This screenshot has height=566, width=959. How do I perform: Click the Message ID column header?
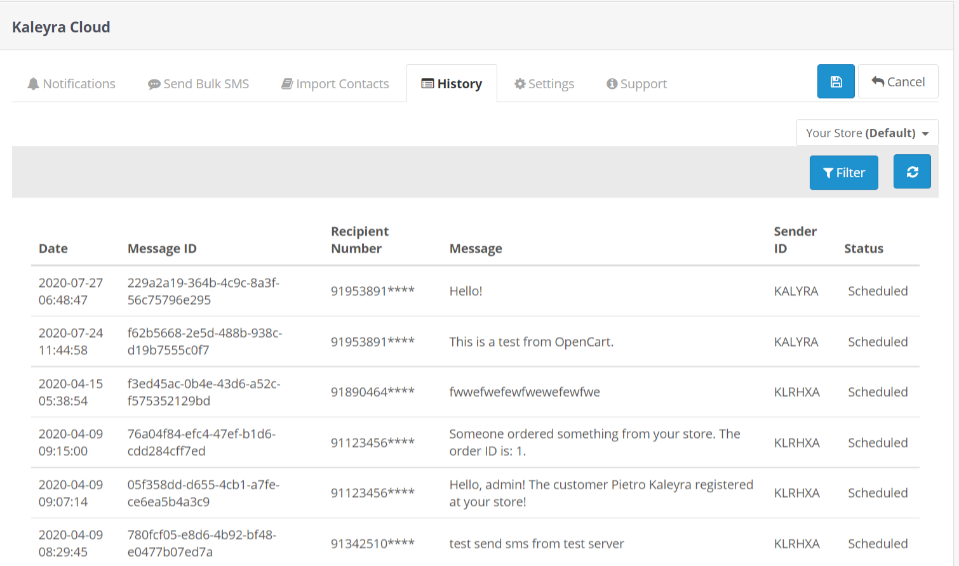coord(162,249)
